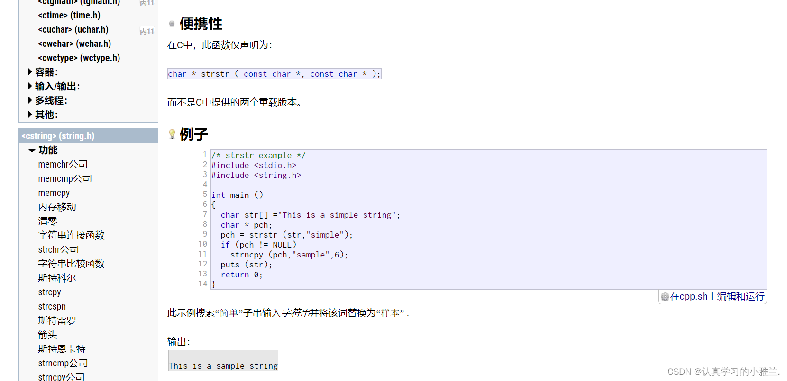
Task: Open 在cpp.sh上编辑和运行 link
Action: point(717,297)
